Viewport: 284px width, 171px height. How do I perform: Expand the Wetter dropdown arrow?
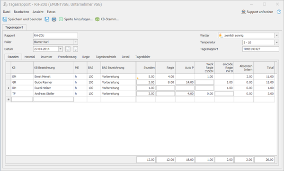click(277, 35)
